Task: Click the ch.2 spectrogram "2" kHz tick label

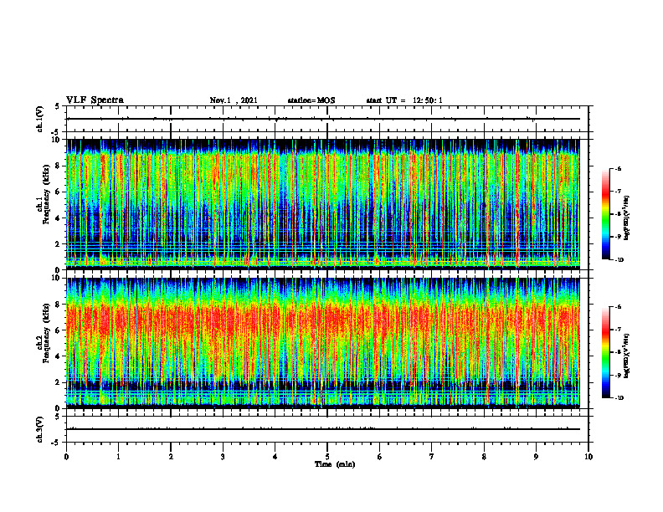Action: (59, 382)
